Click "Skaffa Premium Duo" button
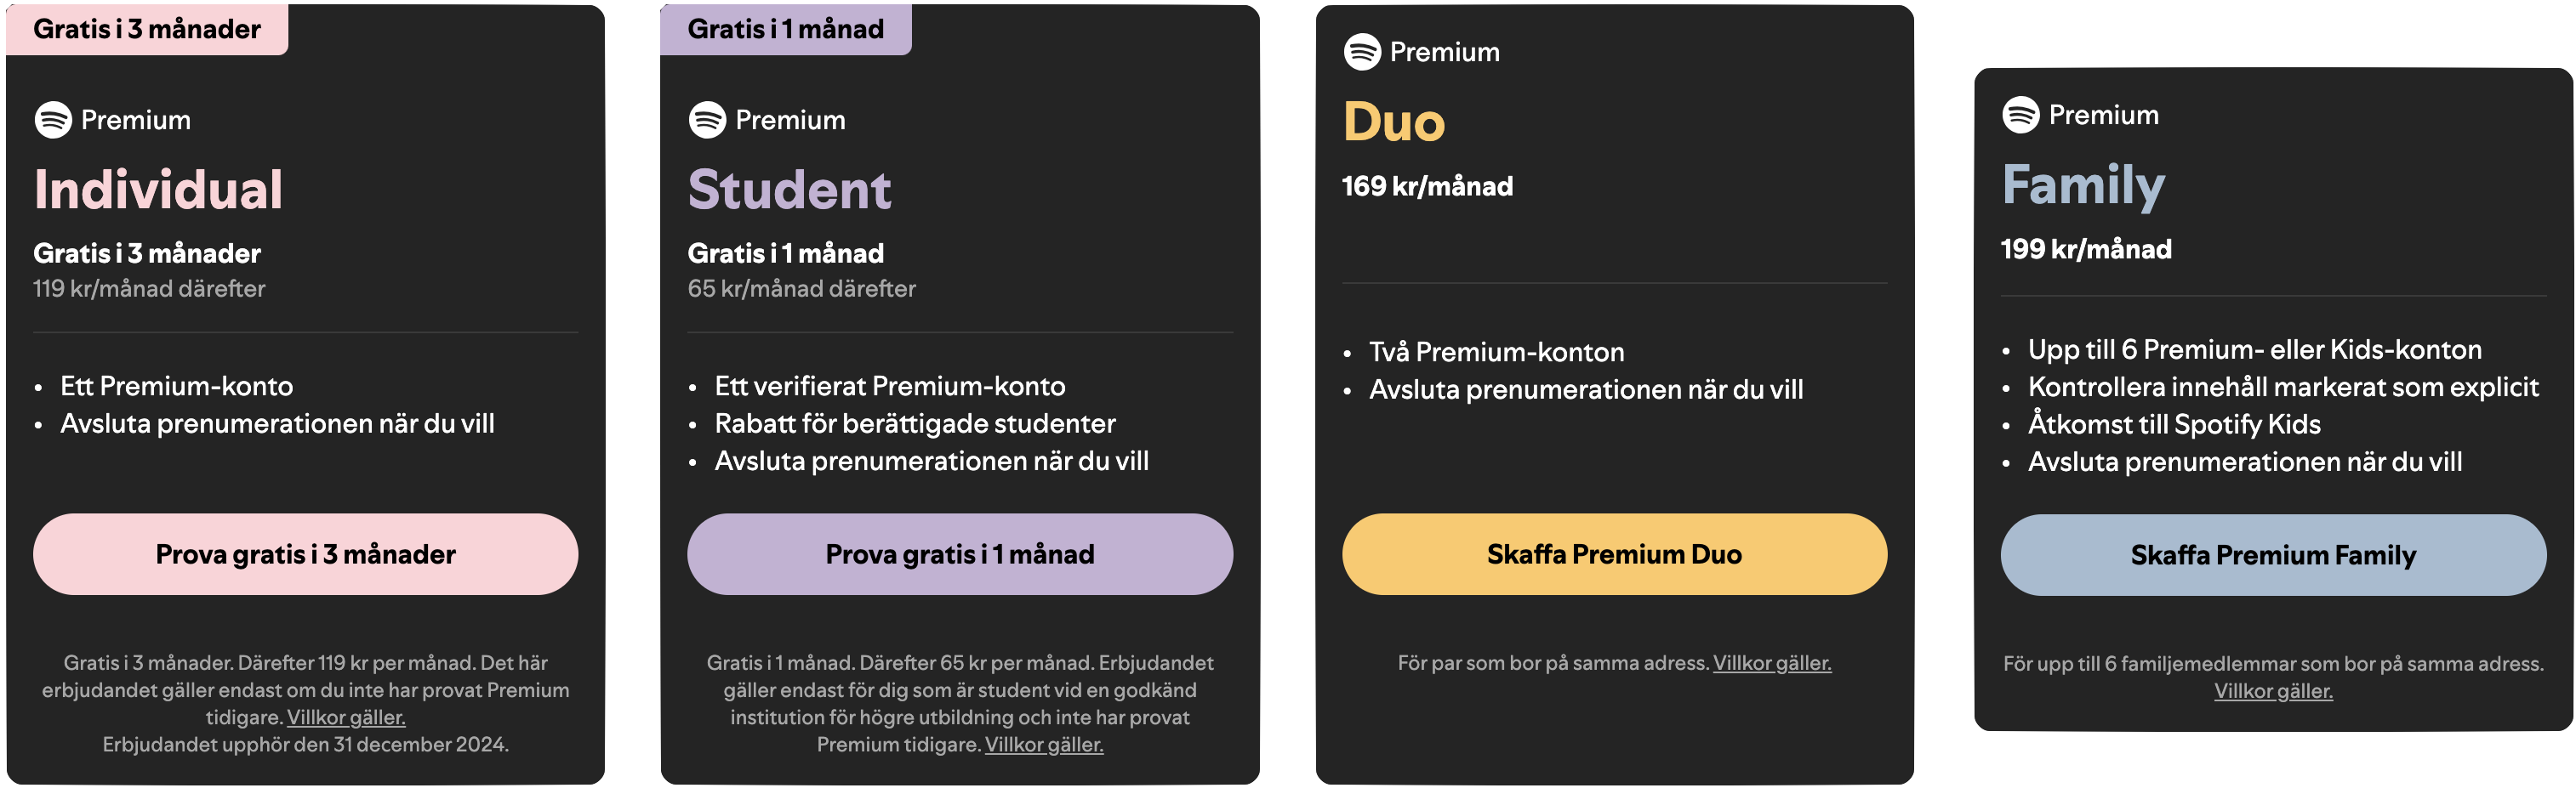2576x788 pixels. point(1614,554)
